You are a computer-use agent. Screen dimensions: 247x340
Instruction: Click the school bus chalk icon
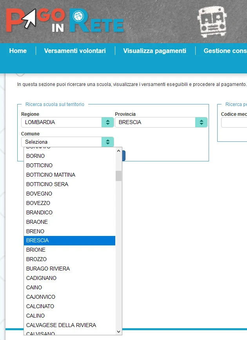pyautogui.click(x=212, y=21)
